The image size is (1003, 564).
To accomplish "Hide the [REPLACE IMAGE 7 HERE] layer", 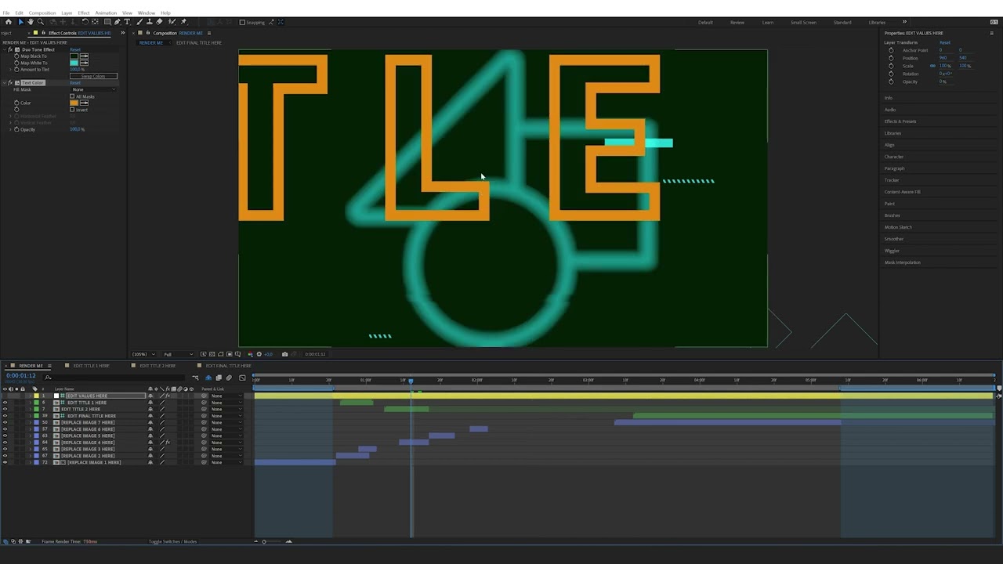I will pyautogui.click(x=5, y=422).
